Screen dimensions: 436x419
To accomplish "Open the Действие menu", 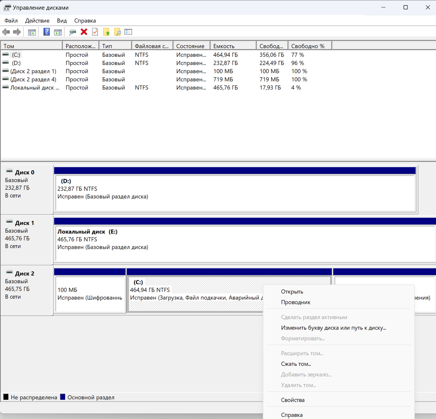I will [x=37, y=21].
